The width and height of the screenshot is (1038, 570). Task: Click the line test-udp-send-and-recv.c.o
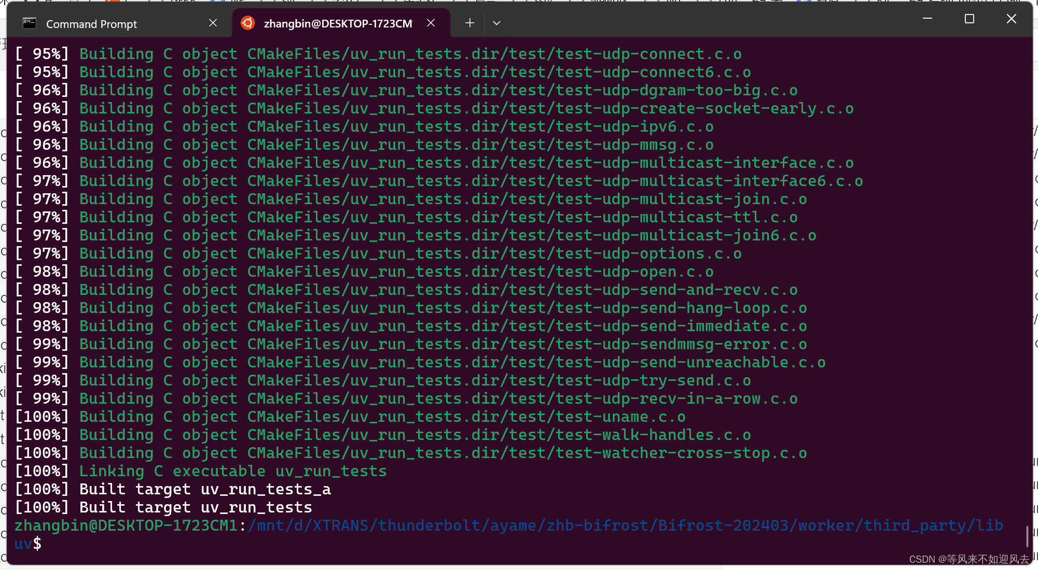(406, 290)
